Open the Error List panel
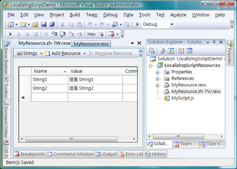 pyautogui.click(x=131, y=154)
